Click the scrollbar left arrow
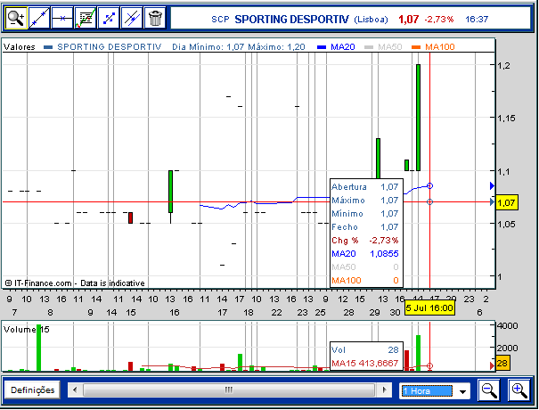This screenshot has width=539, height=410. (x=75, y=390)
